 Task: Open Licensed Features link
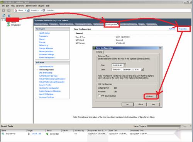click(46, 67)
